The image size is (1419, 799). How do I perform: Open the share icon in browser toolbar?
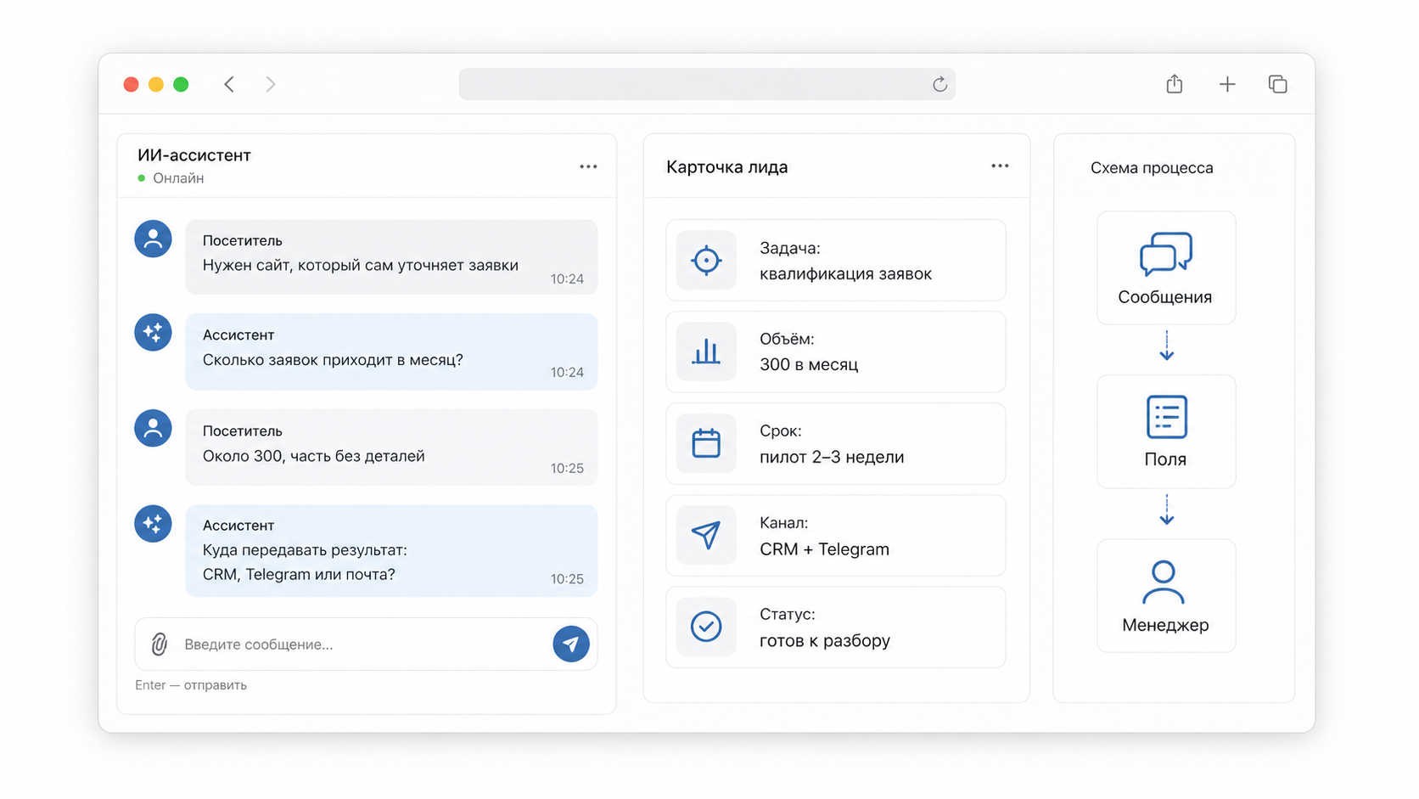click(x=1174, y=83)
